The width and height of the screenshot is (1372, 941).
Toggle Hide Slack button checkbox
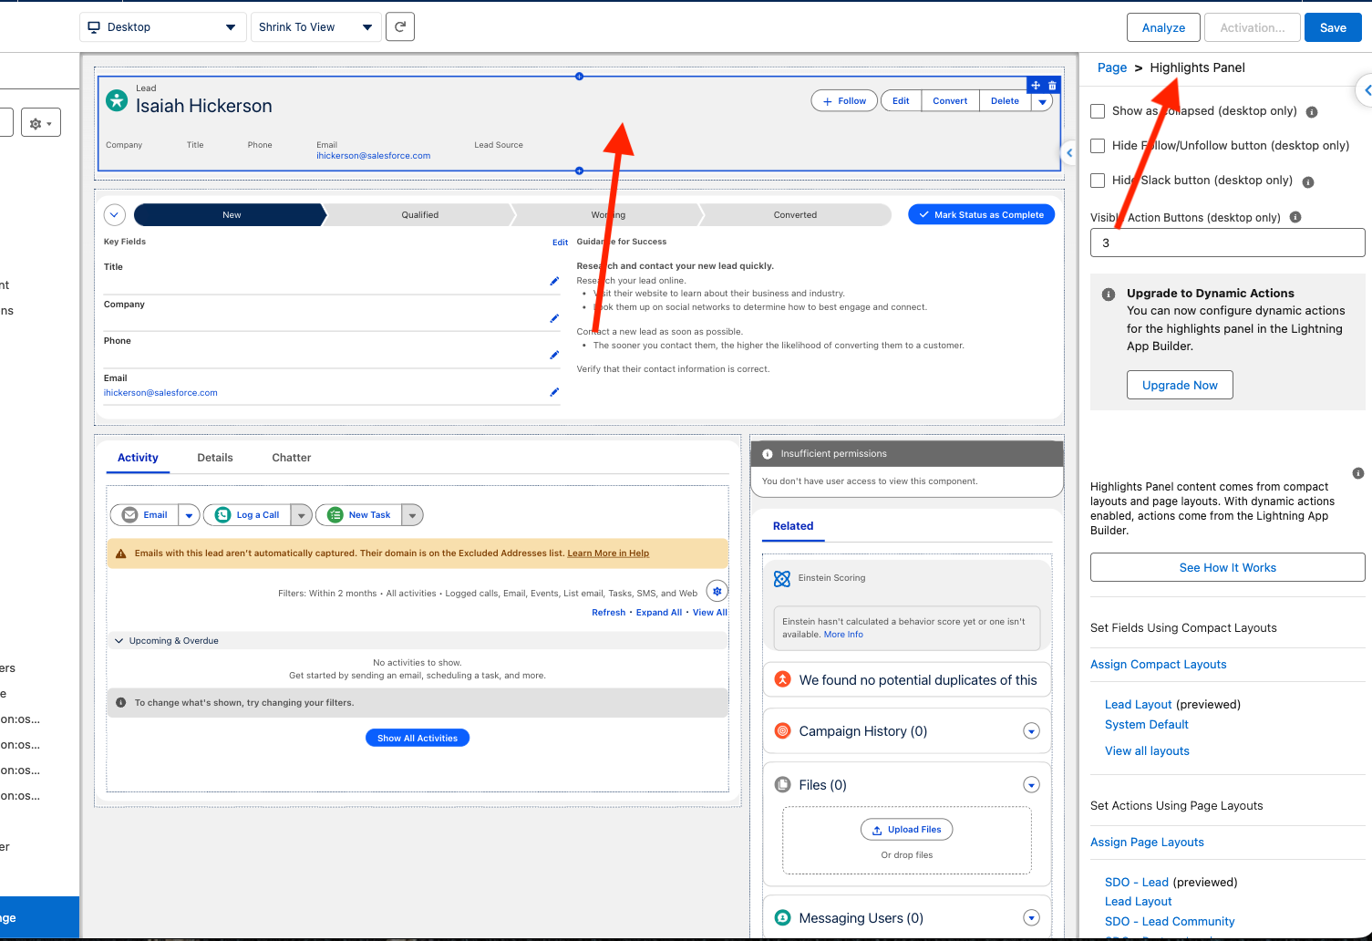(x=1098, y=181)
